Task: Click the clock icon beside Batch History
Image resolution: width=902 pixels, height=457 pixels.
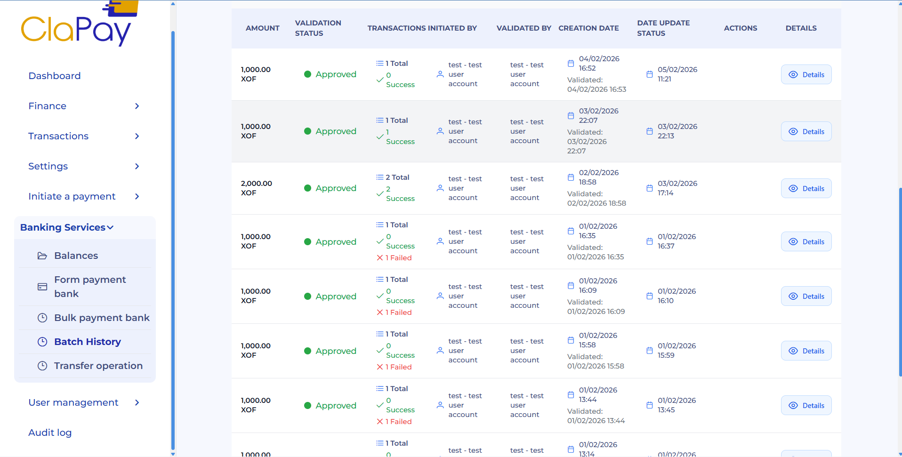Action: click(43, 342)
